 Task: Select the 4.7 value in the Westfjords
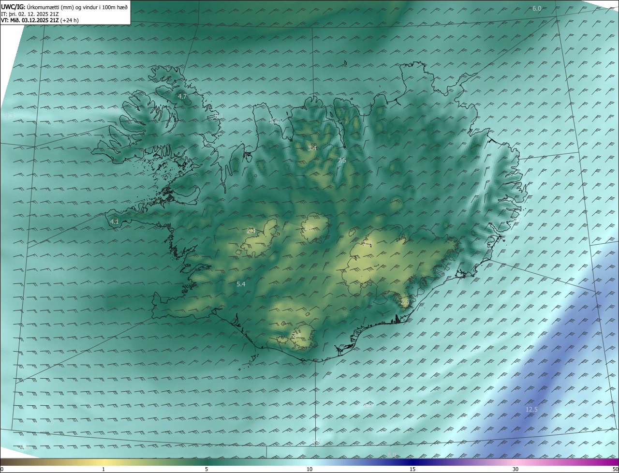[x=182, y=97]
